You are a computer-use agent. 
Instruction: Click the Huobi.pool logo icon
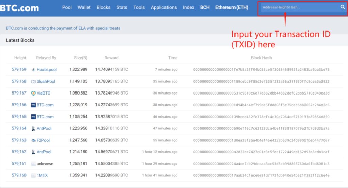pos(33,70)
